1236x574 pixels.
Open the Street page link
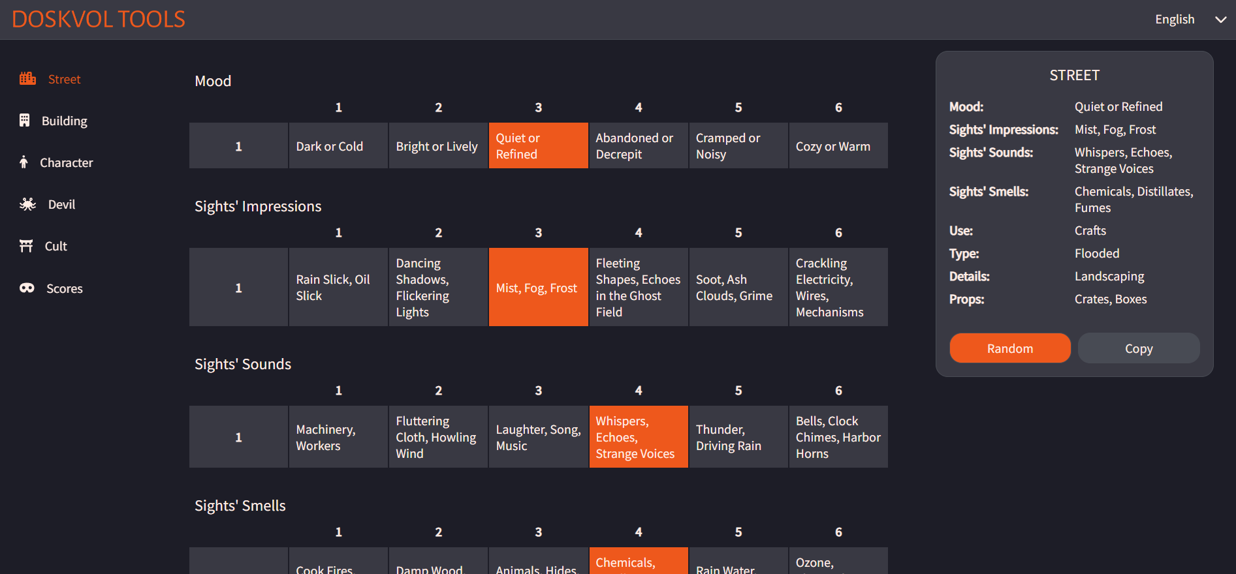pos(65,79)
